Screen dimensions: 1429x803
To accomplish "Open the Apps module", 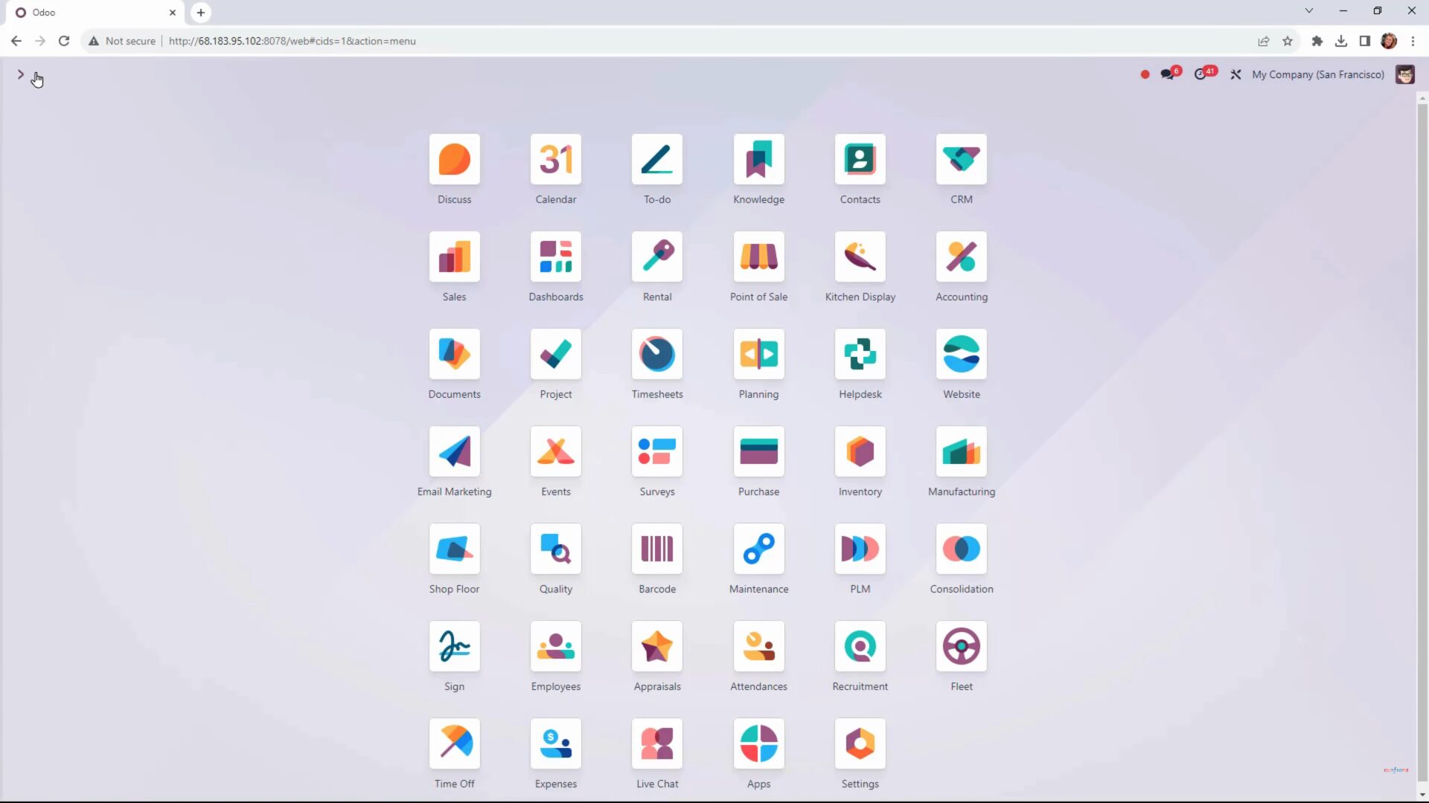I will [758, 744].
